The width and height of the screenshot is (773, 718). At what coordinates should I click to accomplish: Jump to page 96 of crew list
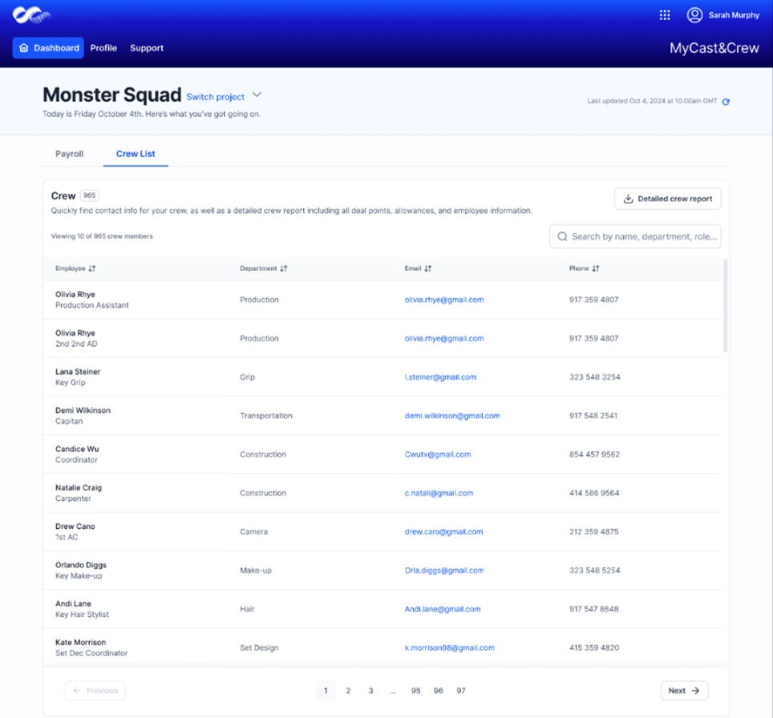click(439, 691)
